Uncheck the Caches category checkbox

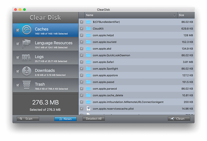pyautogui.click(x=18, y=30)
